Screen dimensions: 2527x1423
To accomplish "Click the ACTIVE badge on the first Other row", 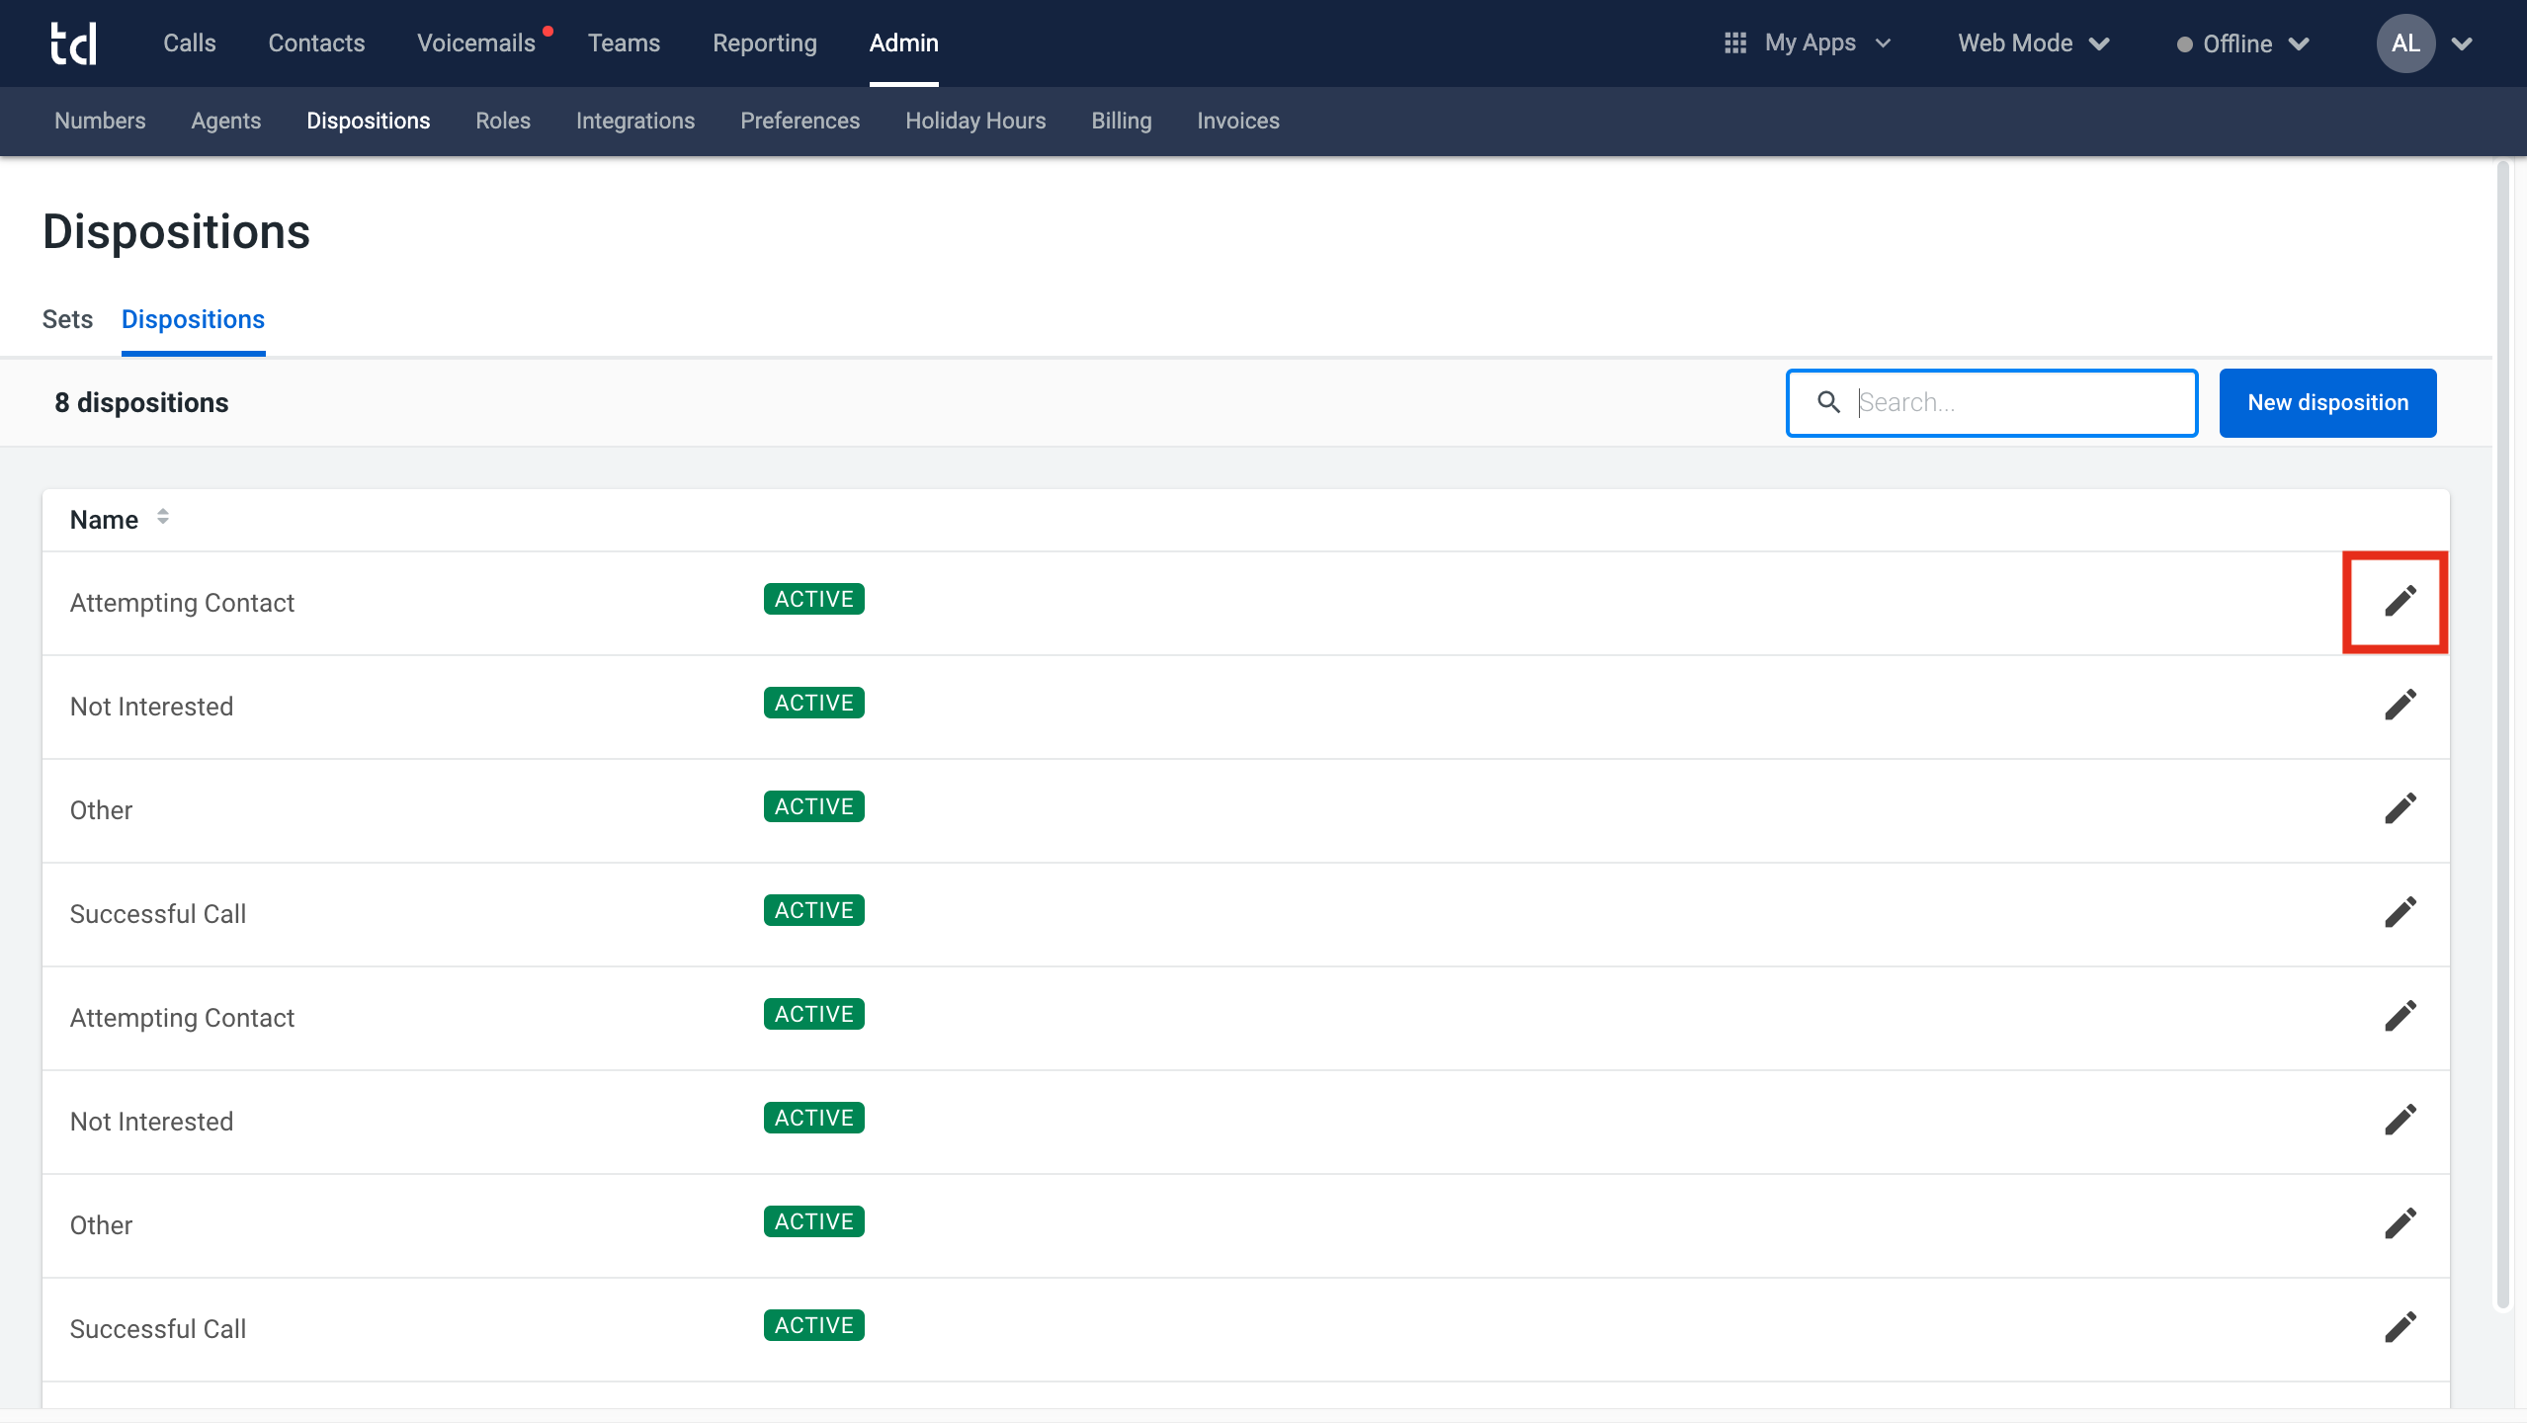I will [814, 806].
